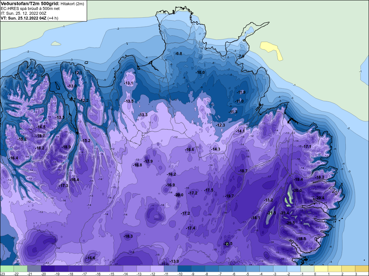Click the -17.9 temperature label
The height and width of the screenshot is (276, 369).
point(148,161)
